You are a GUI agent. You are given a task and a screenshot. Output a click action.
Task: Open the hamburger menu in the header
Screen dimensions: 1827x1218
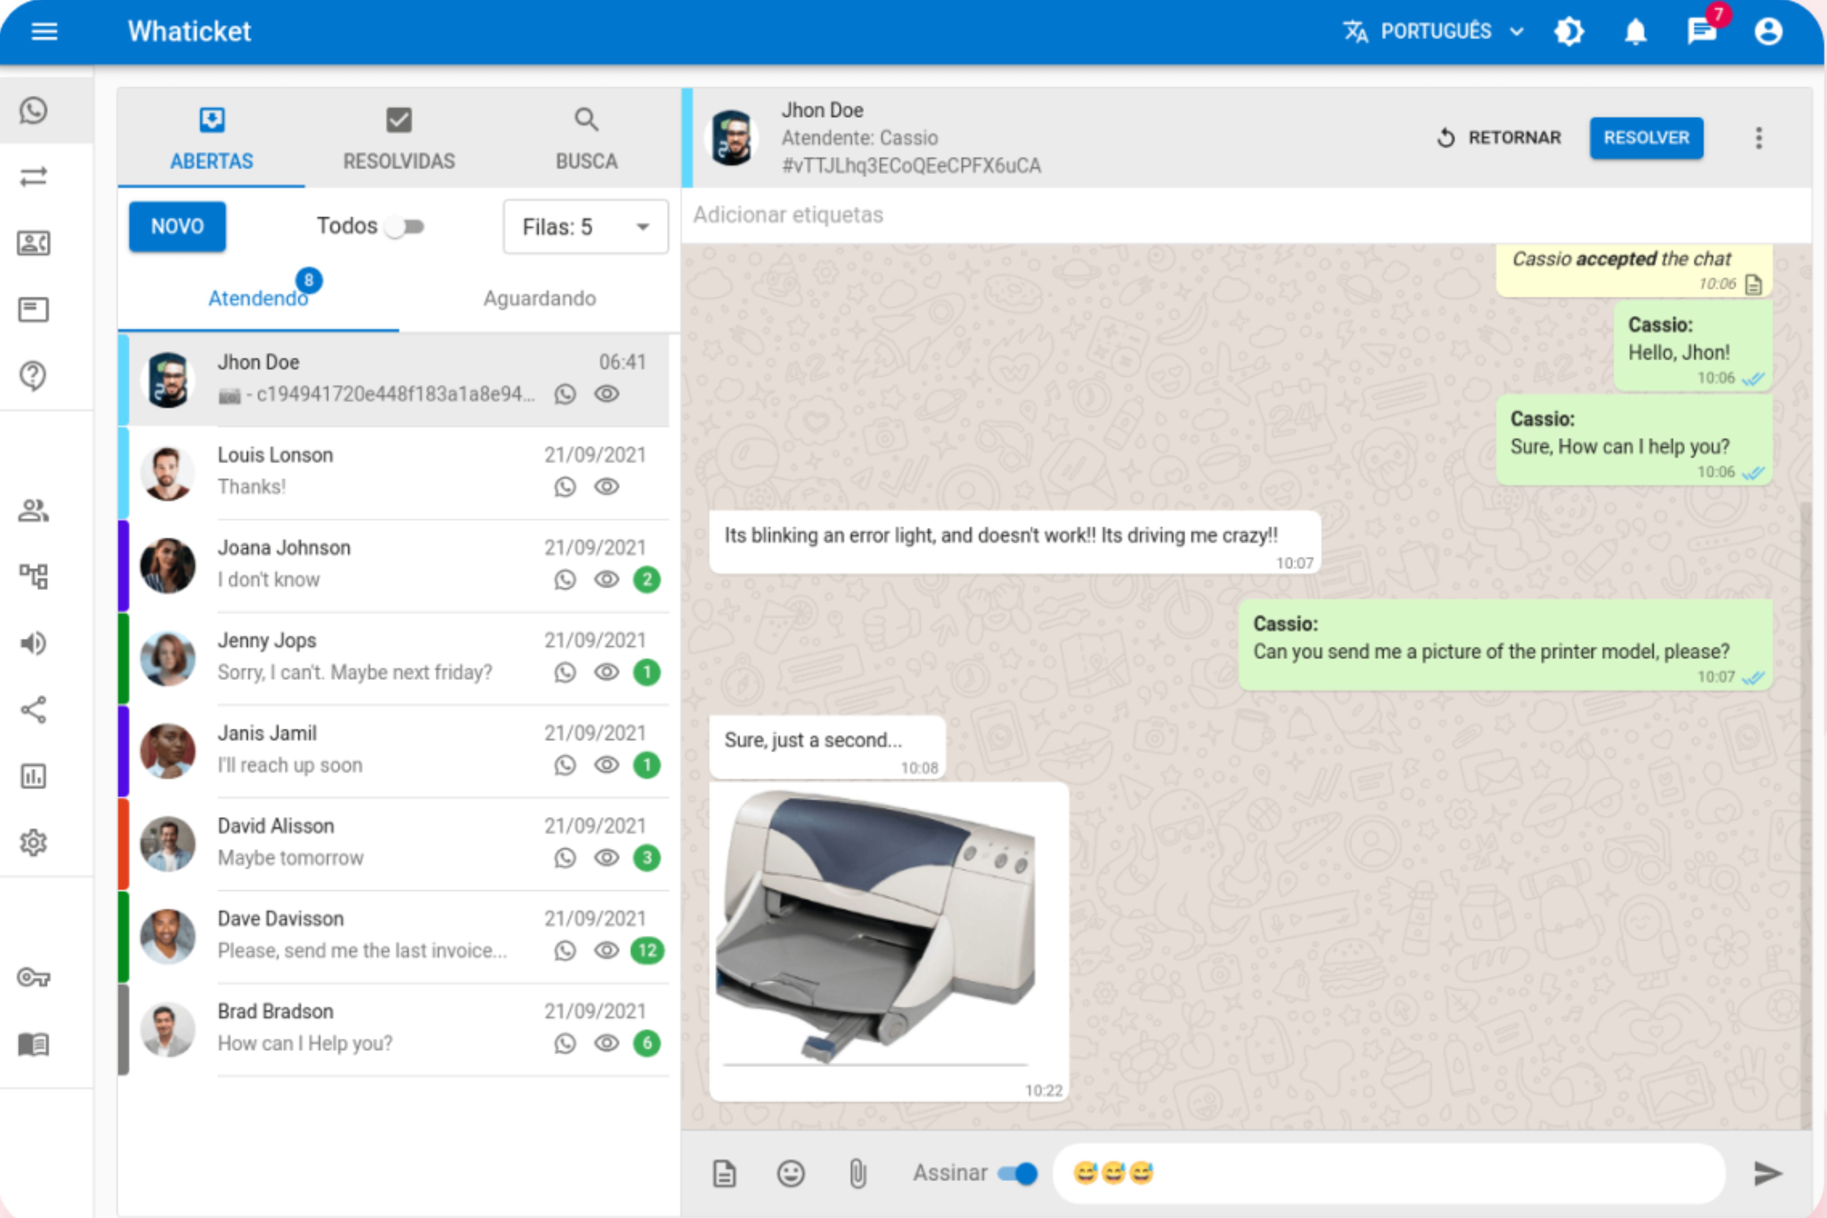(44, 31)
